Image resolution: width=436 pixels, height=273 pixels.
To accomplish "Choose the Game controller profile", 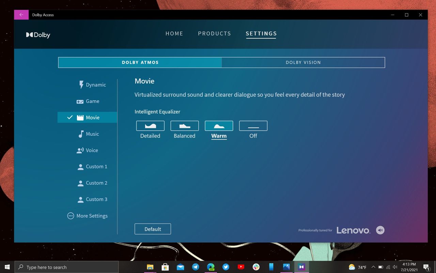I will click(x=88, y=101).
